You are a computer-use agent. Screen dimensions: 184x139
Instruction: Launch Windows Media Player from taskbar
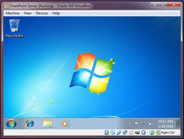click(66, 124)
